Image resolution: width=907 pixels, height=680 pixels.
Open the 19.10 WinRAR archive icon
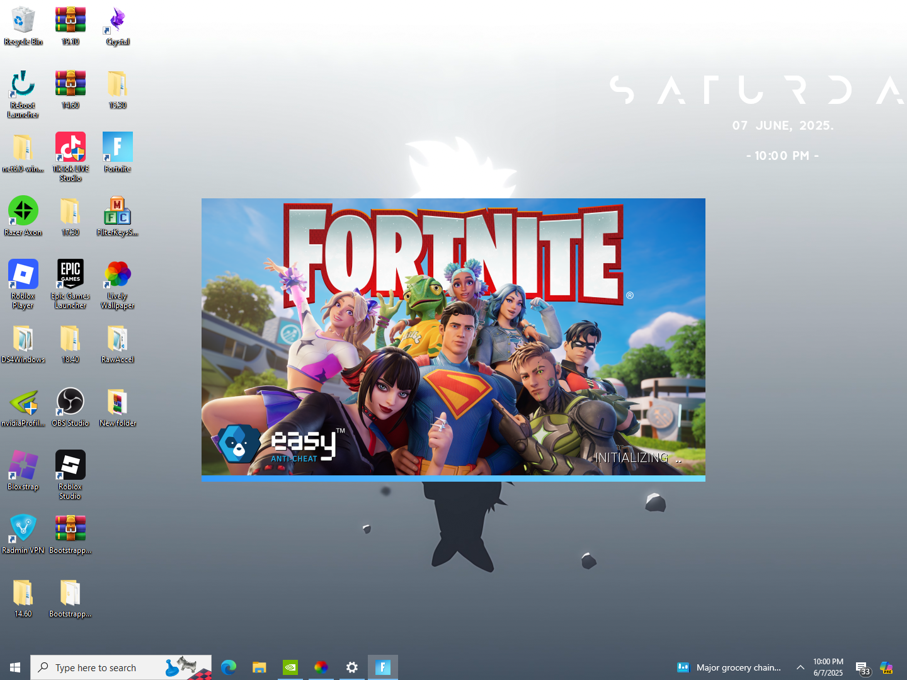click(x=71, y=26)
